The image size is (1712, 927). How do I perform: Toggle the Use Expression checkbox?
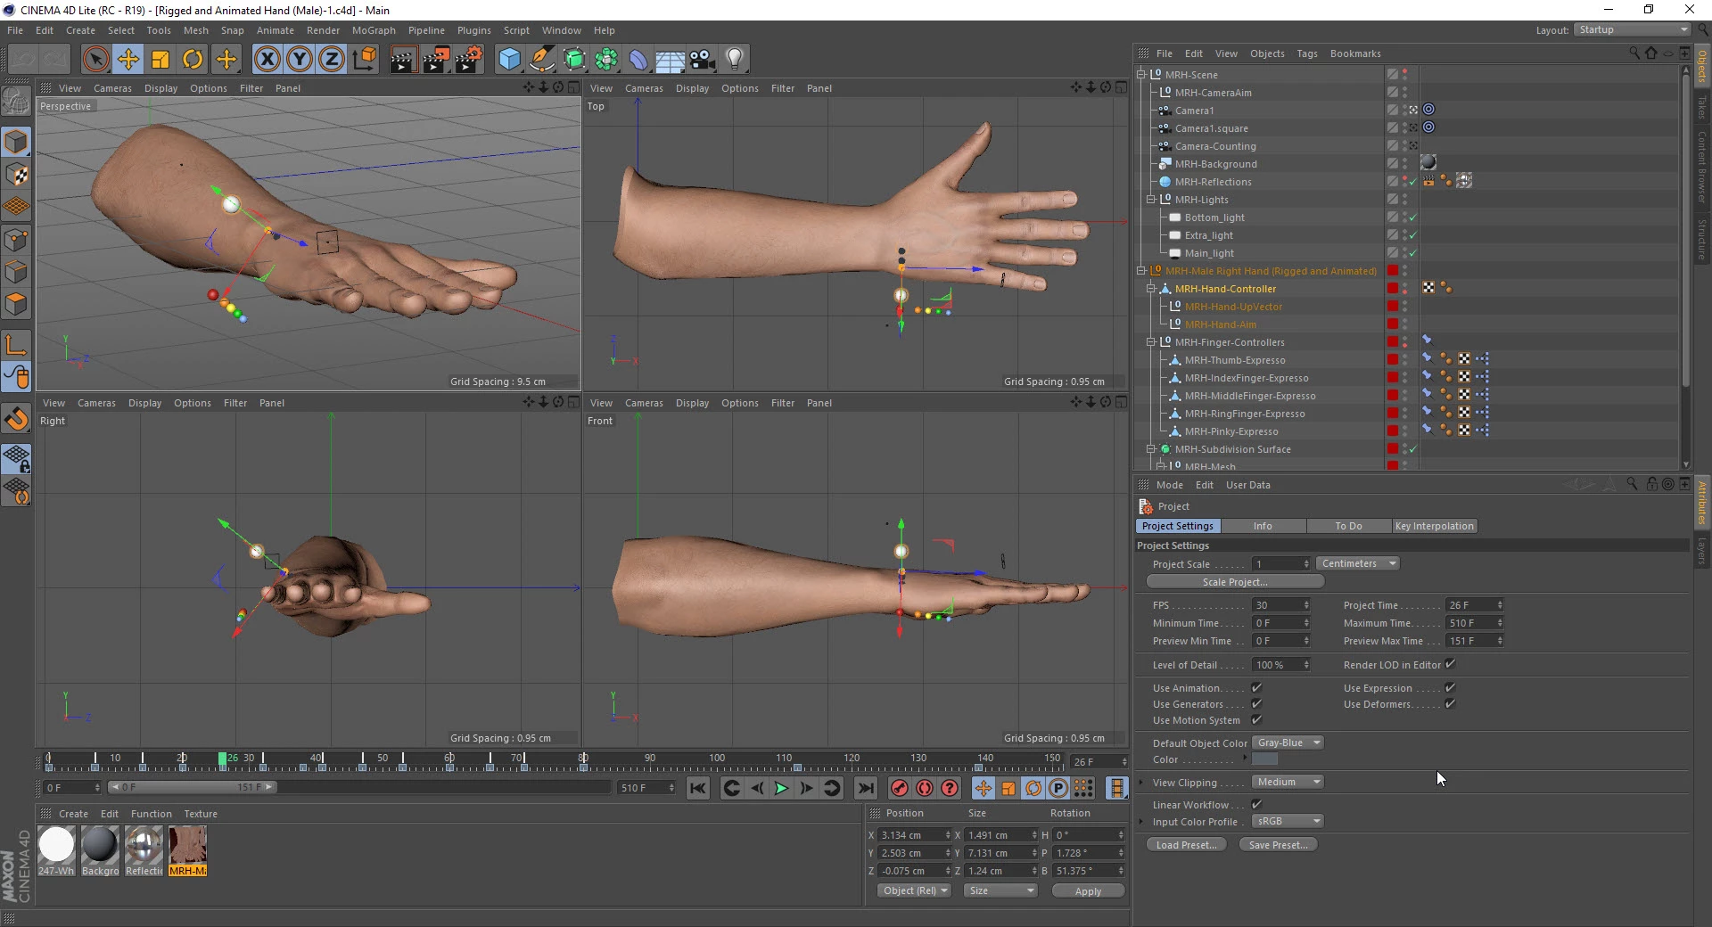click(x=1450, y=688)
